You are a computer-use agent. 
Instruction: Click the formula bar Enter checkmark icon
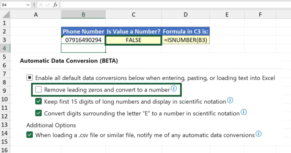pos(47,5)
